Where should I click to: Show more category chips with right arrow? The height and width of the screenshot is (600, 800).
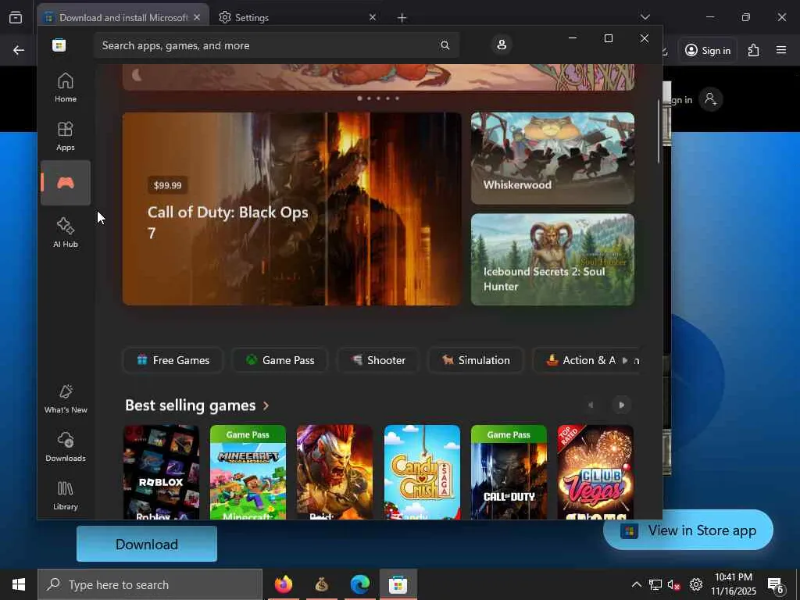[x=625, y=360]
